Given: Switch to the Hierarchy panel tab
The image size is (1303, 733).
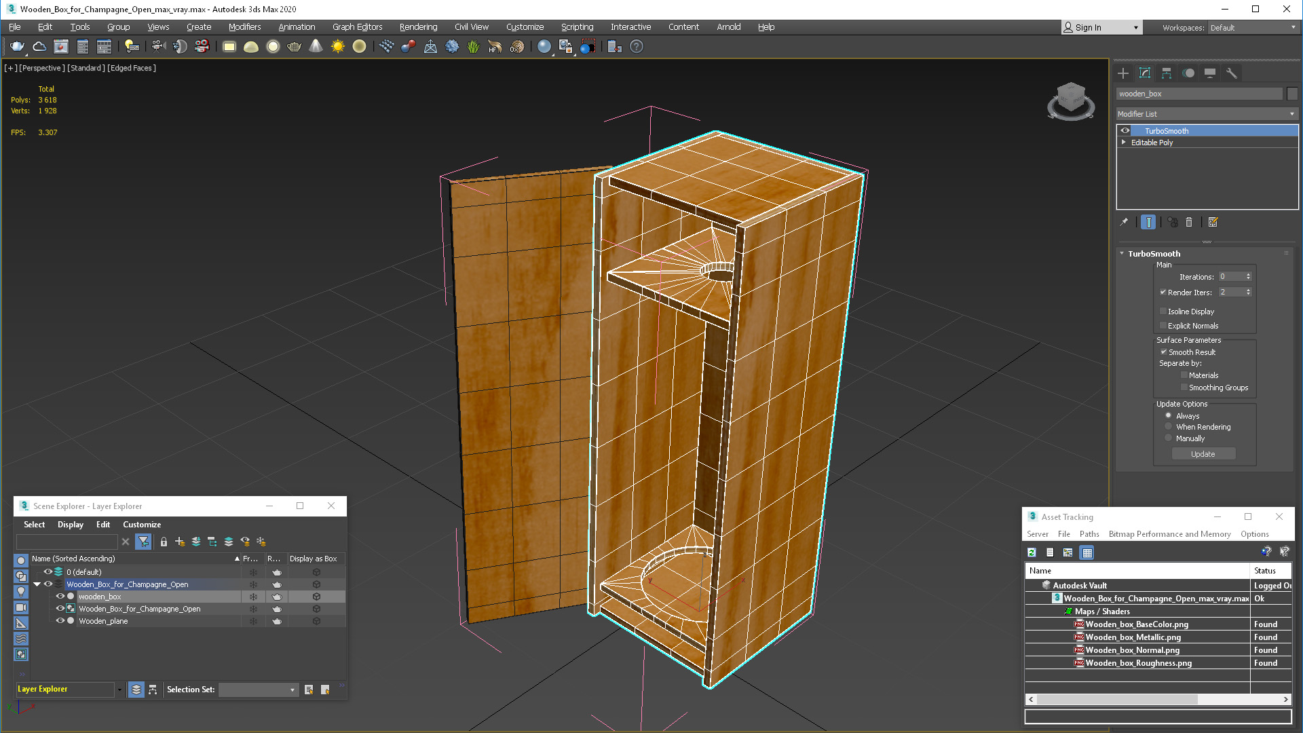Looking at the screenshot, I should point(1167,73).
